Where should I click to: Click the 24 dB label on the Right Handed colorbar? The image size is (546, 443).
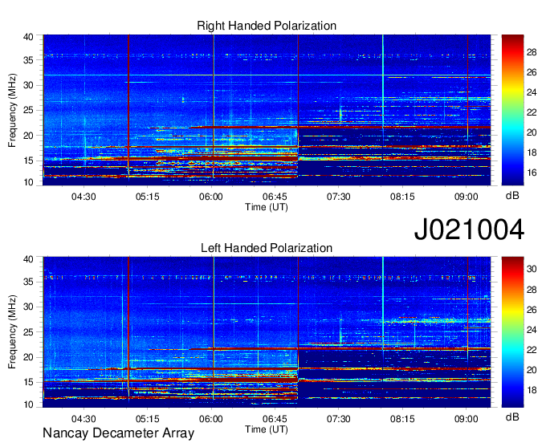pyautogui.click(x=532, y=92)
